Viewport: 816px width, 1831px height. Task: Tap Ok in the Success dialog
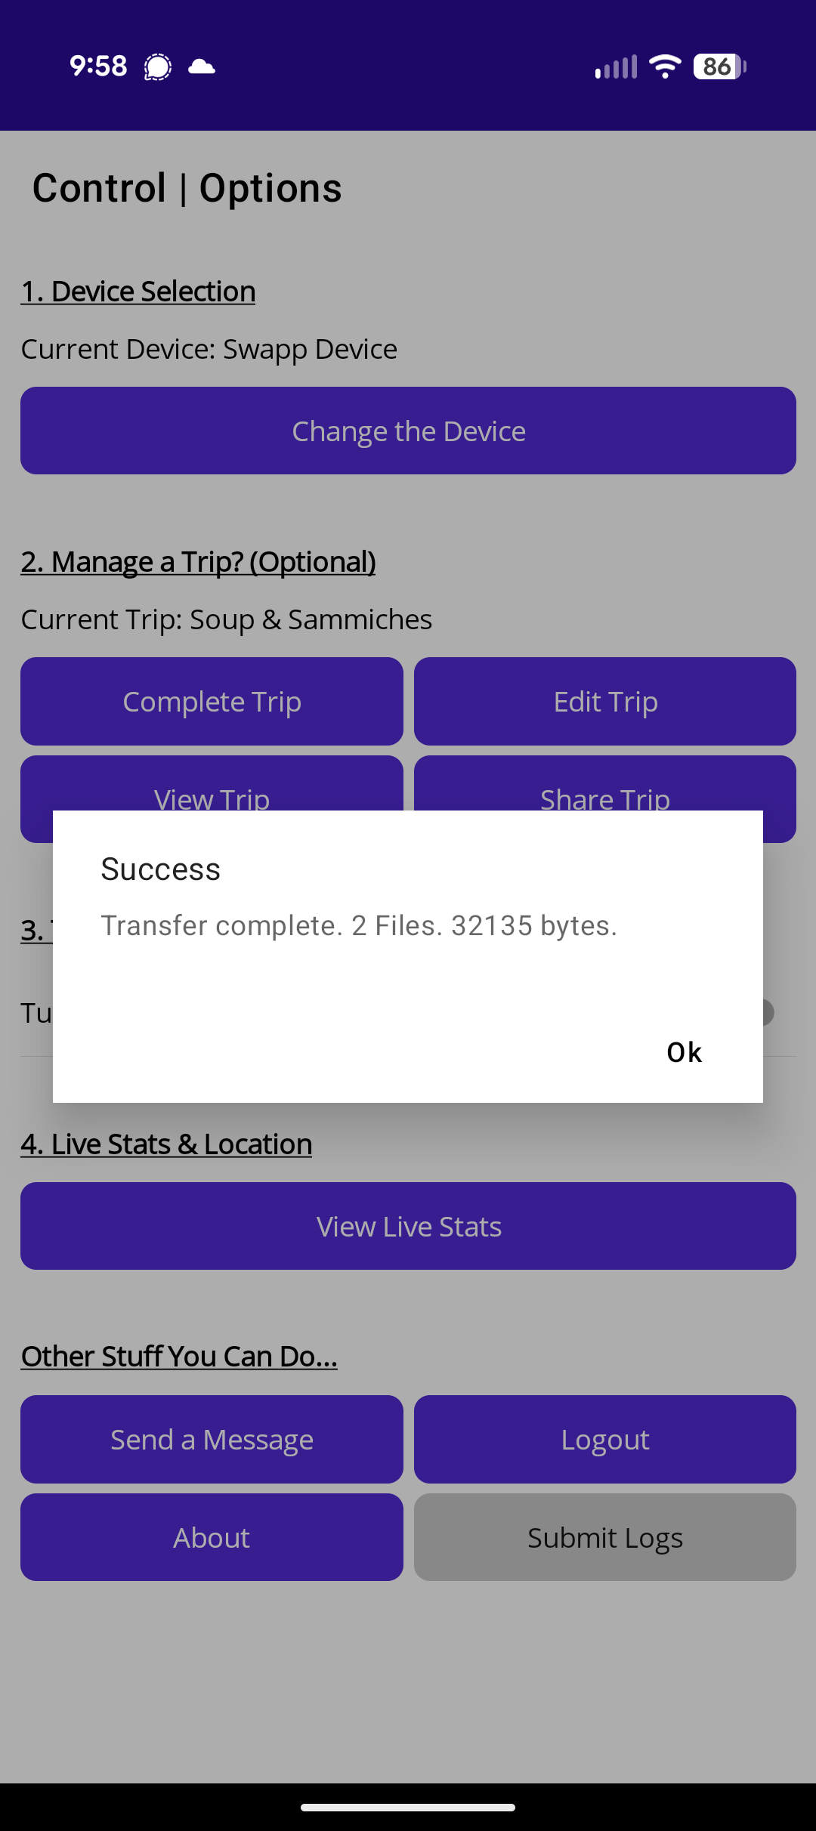684,1052
